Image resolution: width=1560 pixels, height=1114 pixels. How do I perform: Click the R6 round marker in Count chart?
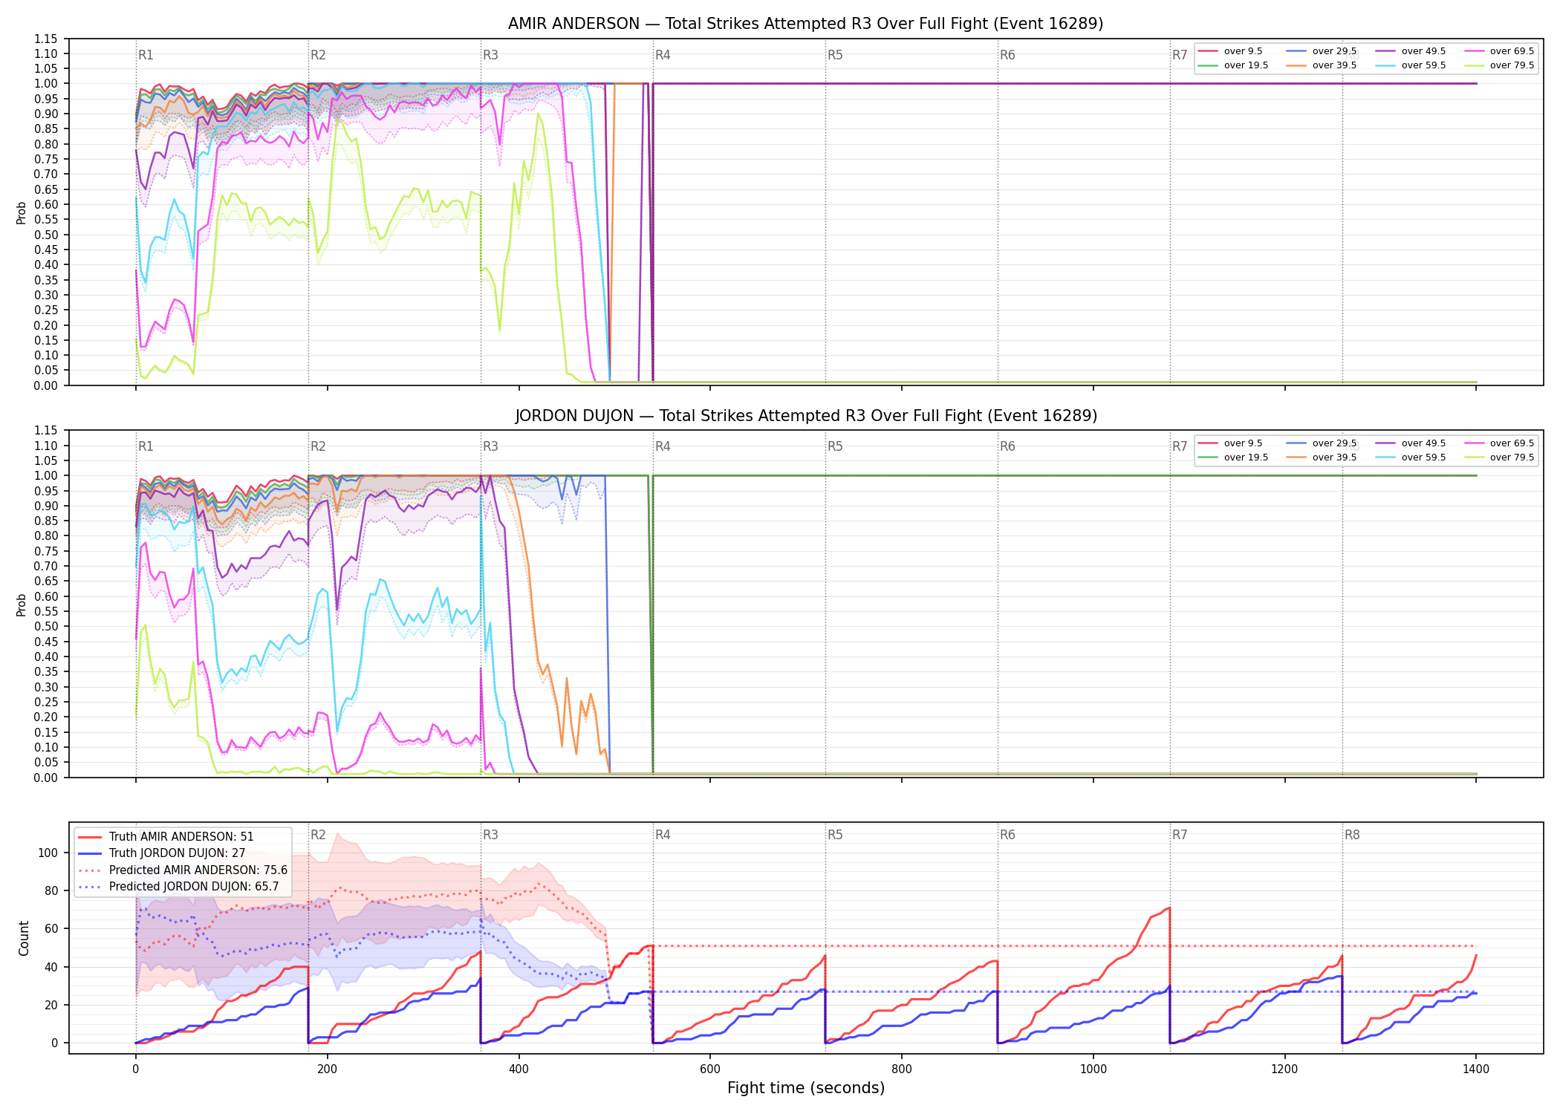[x=1007, y=835]
